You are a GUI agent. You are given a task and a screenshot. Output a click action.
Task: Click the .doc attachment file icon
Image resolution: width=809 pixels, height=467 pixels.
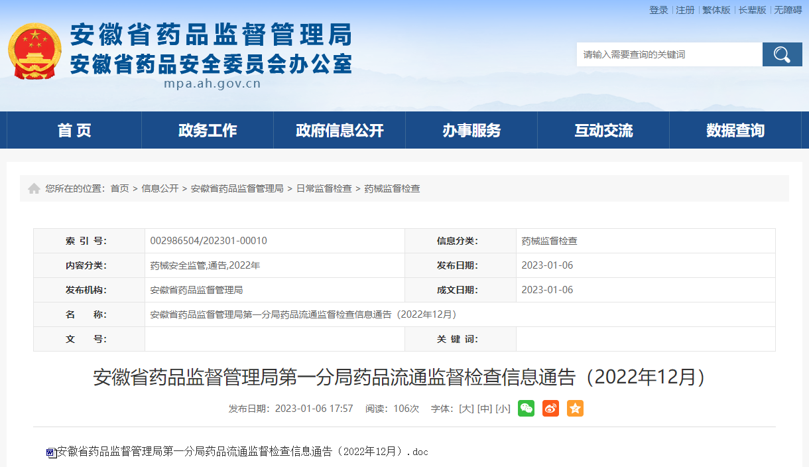51,452
